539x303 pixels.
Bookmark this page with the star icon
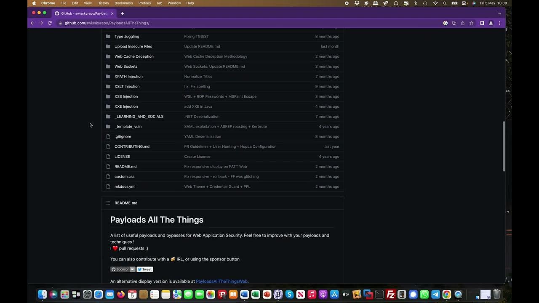(x=472, y=23)
